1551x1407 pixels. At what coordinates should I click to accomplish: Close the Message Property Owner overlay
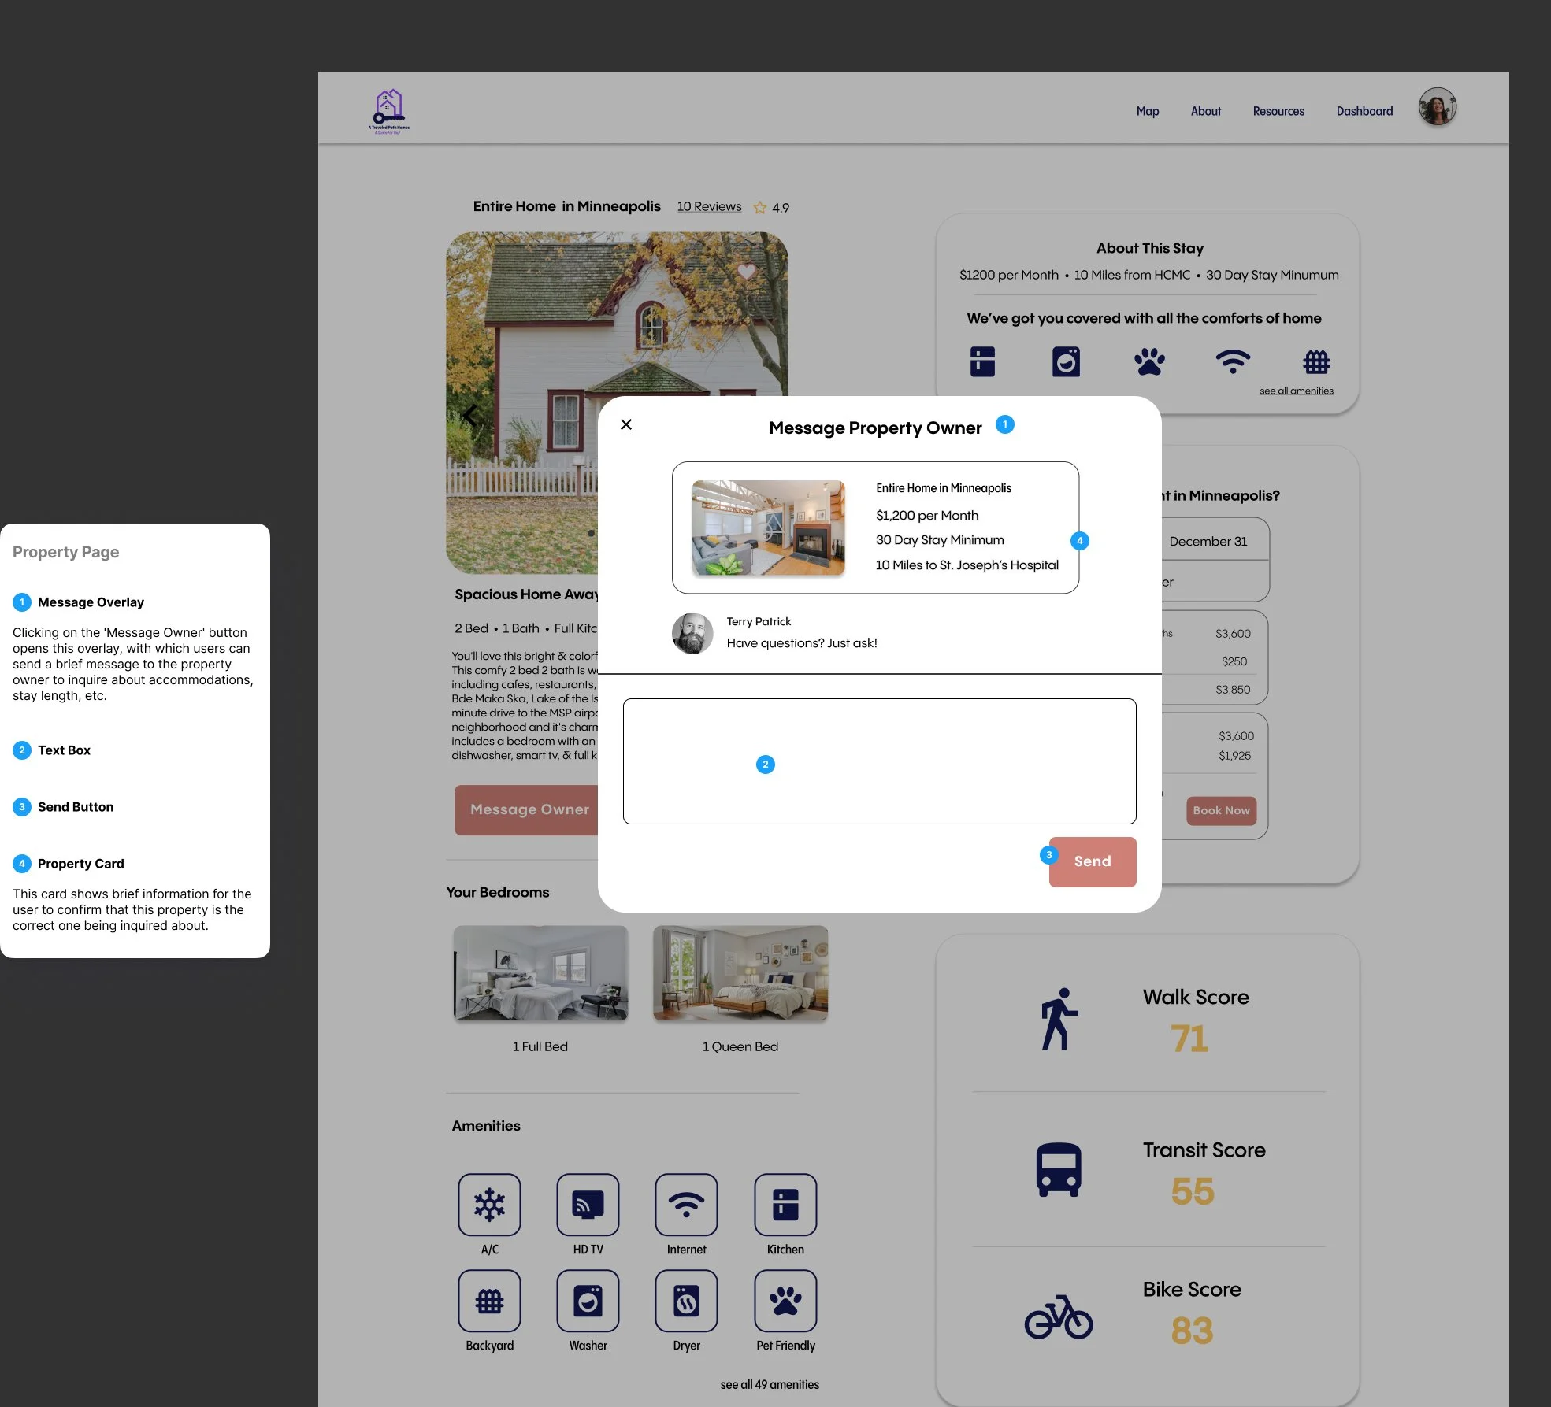(x=626, y=424)
